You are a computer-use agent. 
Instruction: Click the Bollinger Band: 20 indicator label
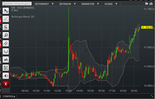tap(23, 17)
